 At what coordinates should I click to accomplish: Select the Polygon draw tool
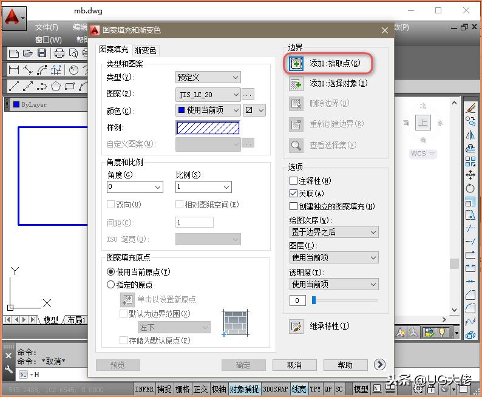coord(56,86)
